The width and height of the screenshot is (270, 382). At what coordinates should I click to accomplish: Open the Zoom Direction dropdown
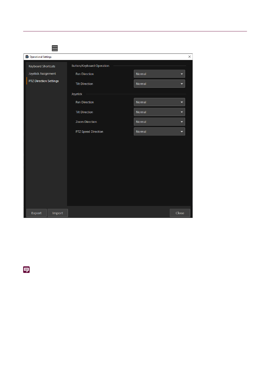(x=159, y=122)
